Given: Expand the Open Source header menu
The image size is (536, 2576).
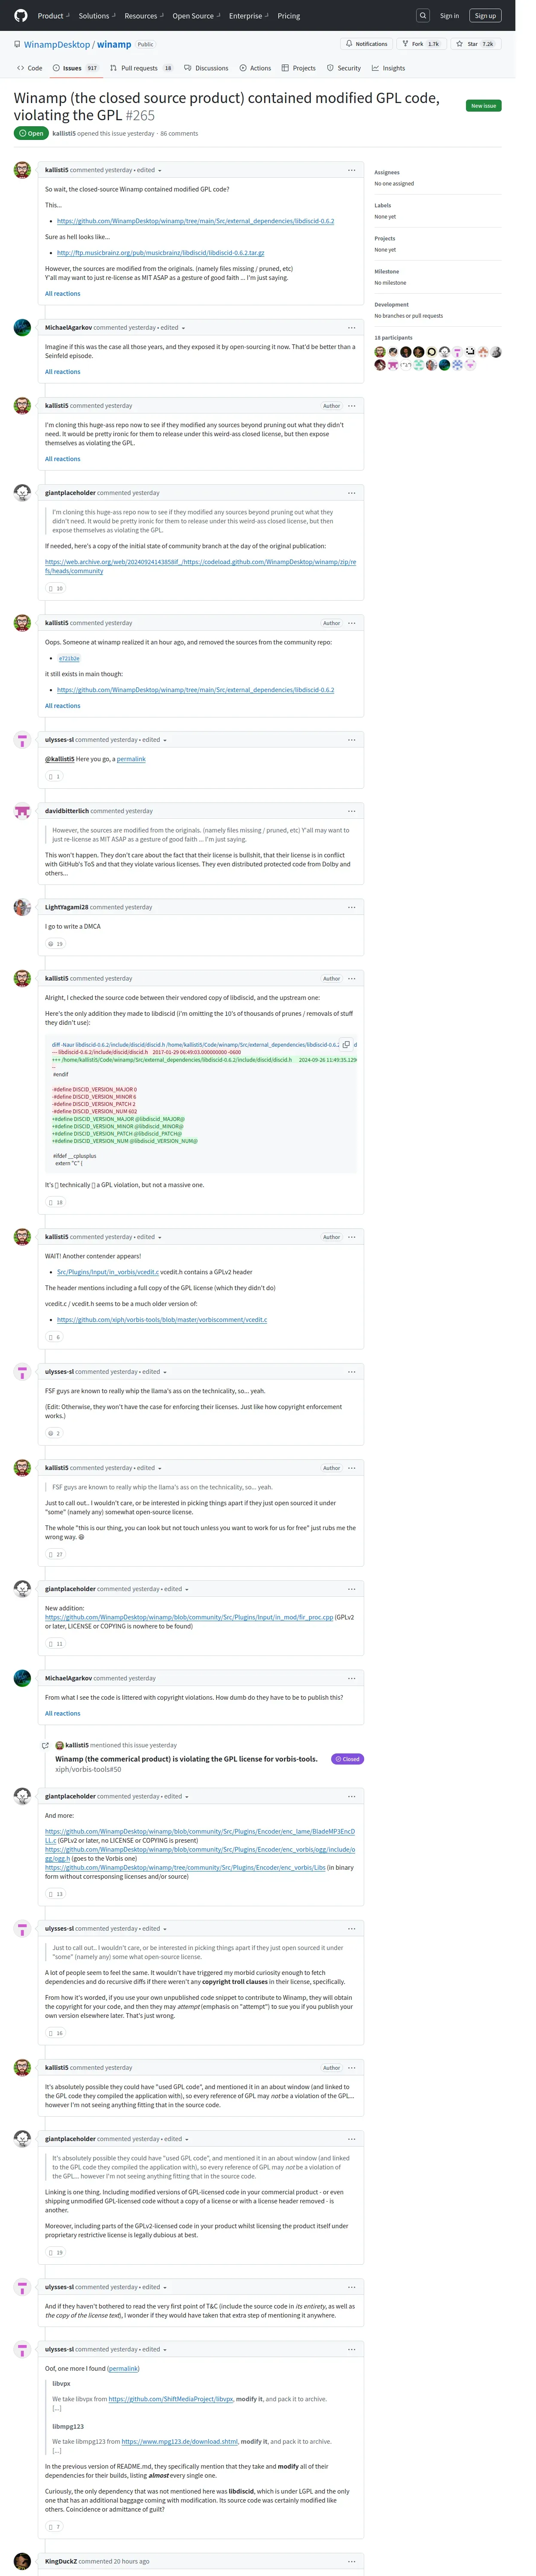Looking at the screenshot, I should [x=195, y=16].
